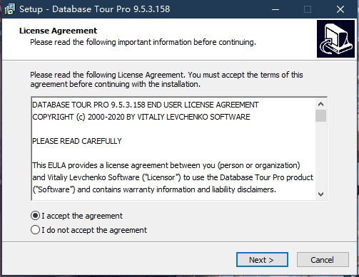Click the 'License Agreement' heading
This screenshot has height=277, width=359.
coord(58,31)
